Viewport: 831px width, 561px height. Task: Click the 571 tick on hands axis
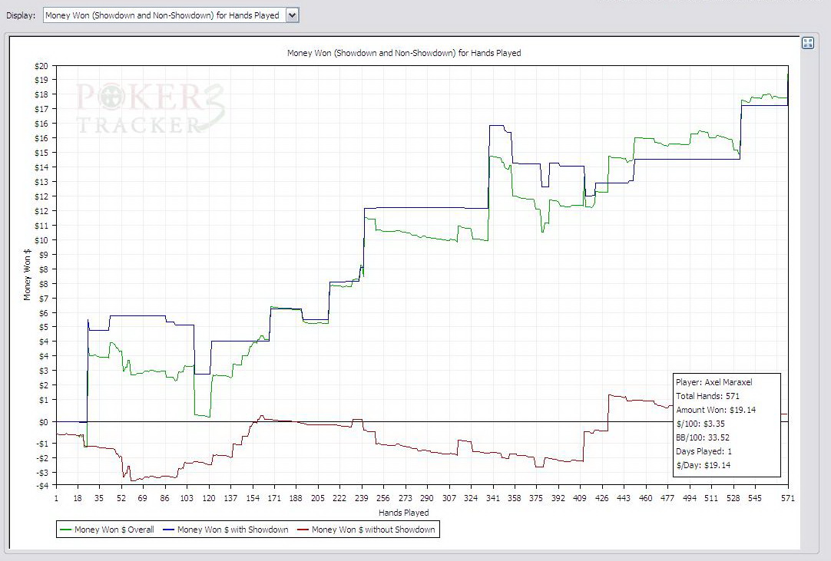click(x=788, y=498)
